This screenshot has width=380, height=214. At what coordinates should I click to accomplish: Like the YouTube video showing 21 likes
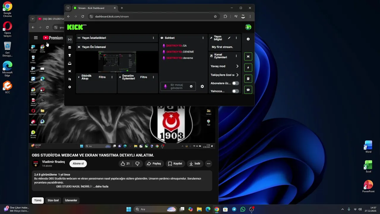[125, 163]
